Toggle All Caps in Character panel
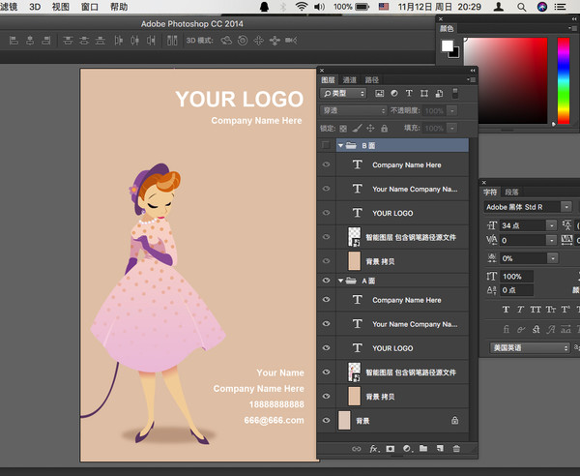 click(x=536, y=309)
